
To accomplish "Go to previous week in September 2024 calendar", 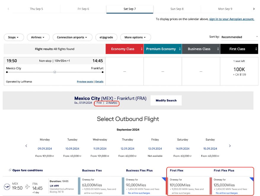I will click(x=26, y=146).
